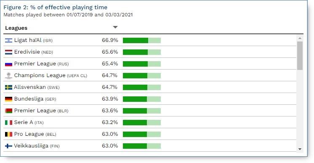Click the Israel flag icon
Screen dimensions: 314x163
(x=8, y=40)
